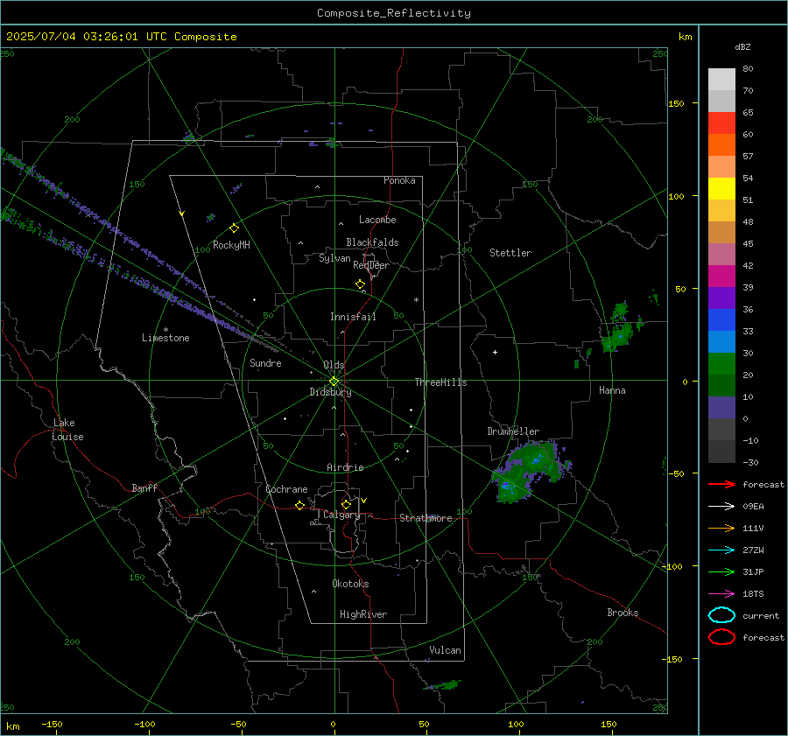
Task: Click the Strathmore city label
Action: pyautogui.click(x=426, y=518)
